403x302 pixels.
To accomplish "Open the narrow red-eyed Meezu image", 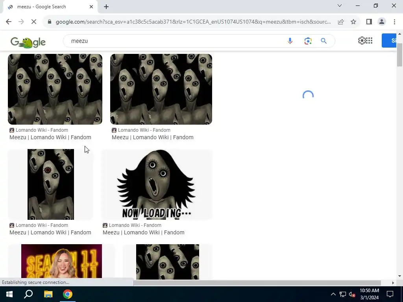I will pyautogui.click(x=51, y=184).
